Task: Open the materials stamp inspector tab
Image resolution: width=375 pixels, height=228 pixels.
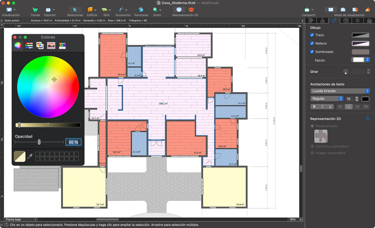Action: point(322,21)
